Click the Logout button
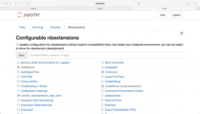Viewport: 200px width, 114px height. pos(176,15)
